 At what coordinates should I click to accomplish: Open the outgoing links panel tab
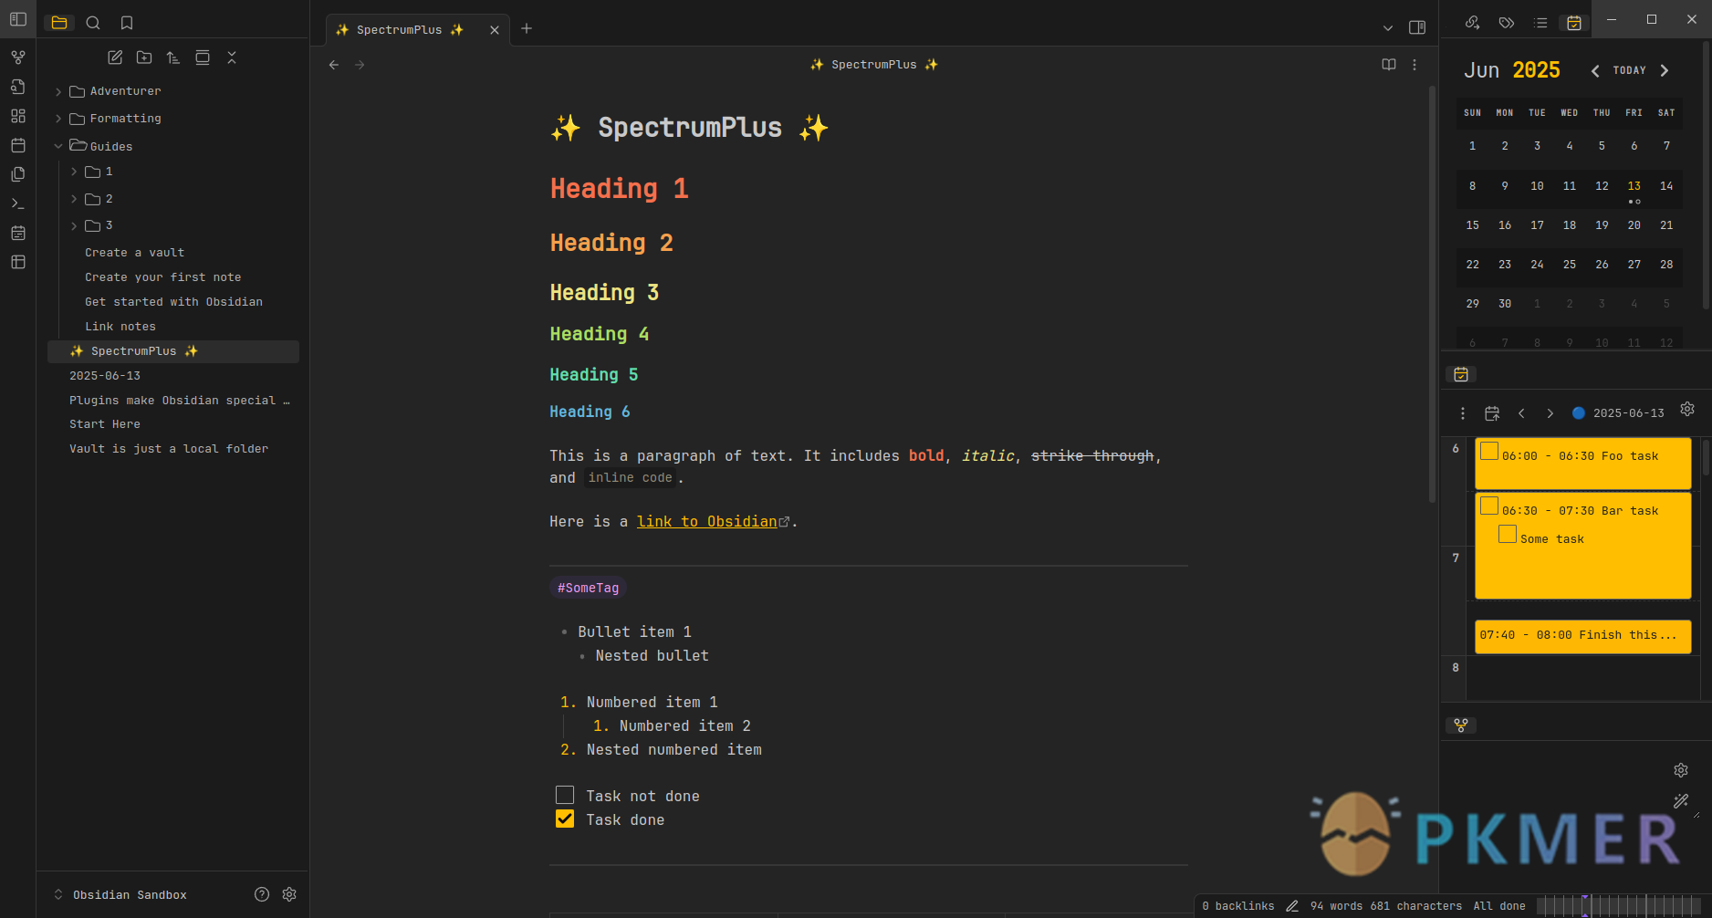click(x=1472, y=23)
